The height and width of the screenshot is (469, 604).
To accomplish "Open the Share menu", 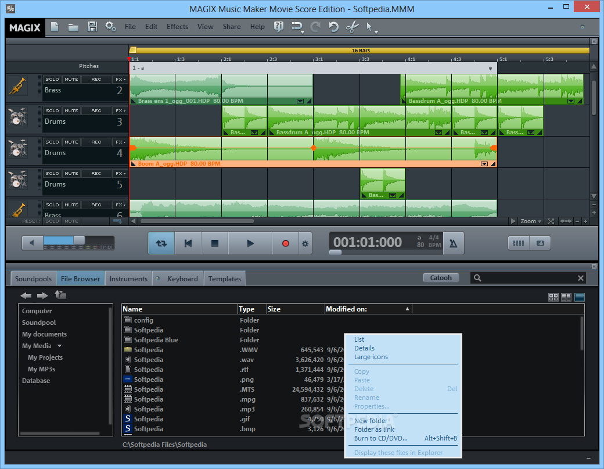I will pos(232,27).
